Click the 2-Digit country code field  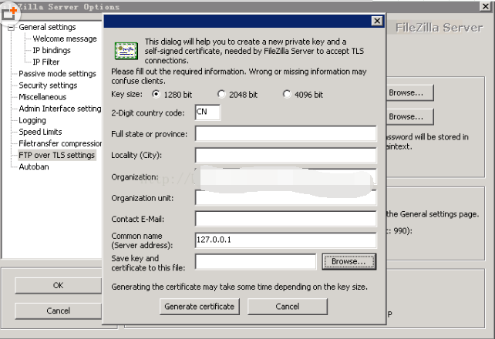(x=207, y=113)
